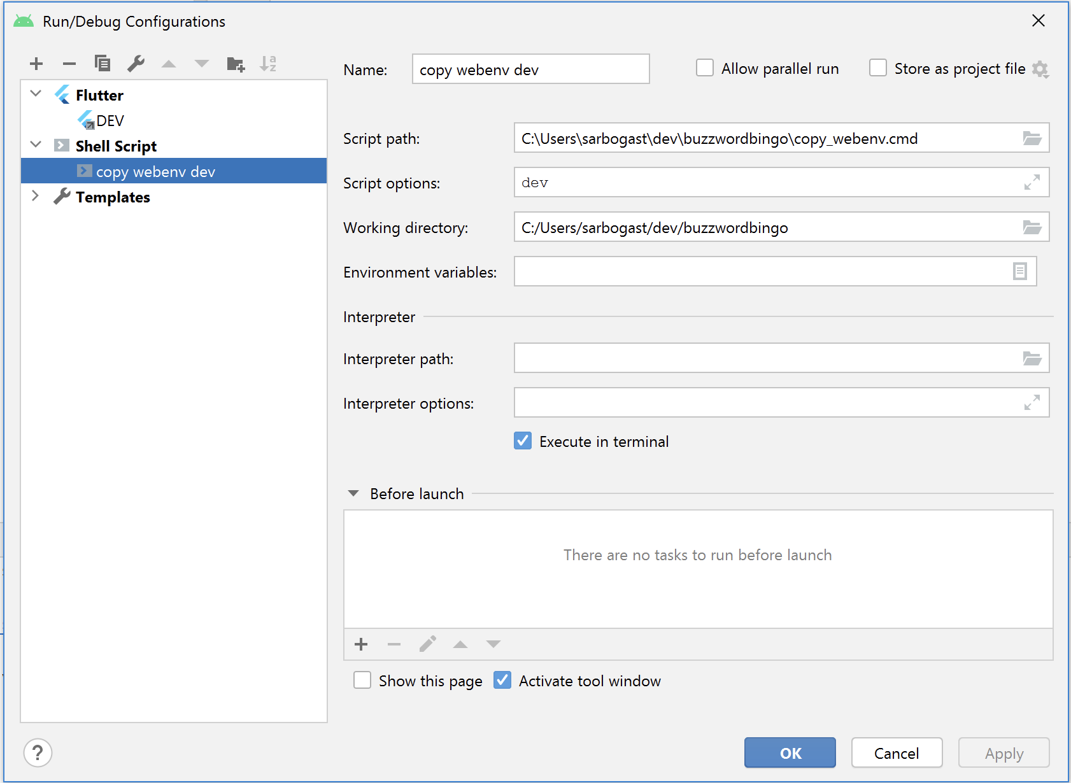Uncheck Execute in terminal
This screenshot has width=1071, height=783.
click(x=523, y=441)
